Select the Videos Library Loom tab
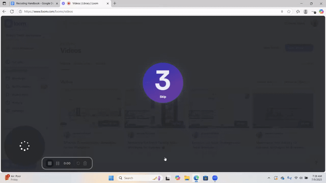The width and height of the screenshot is (326, 183). (85, 3)
